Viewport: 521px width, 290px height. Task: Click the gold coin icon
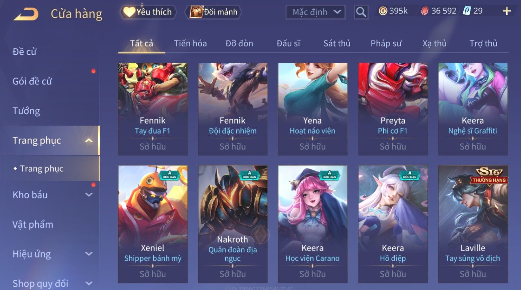pyautogui.click(x=383, y=11)
